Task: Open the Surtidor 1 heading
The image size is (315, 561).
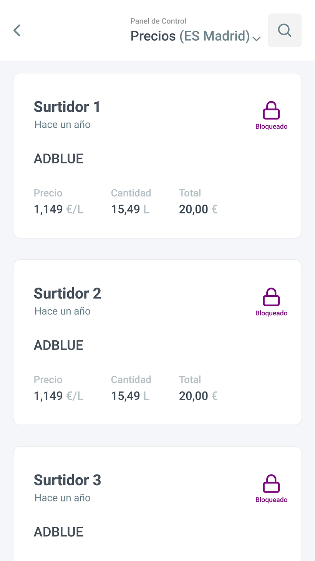Action: point(67,107)
